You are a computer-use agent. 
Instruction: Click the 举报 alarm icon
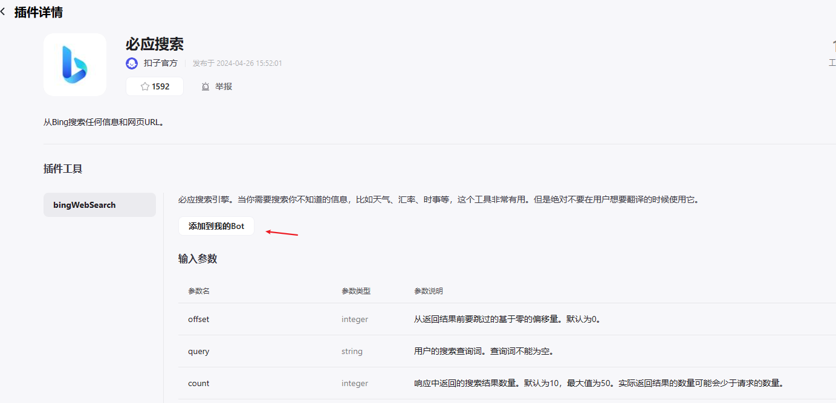tap(206, 86)
